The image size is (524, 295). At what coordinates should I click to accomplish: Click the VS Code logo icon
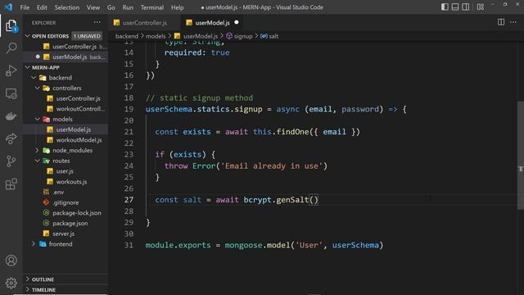[8, 7]
